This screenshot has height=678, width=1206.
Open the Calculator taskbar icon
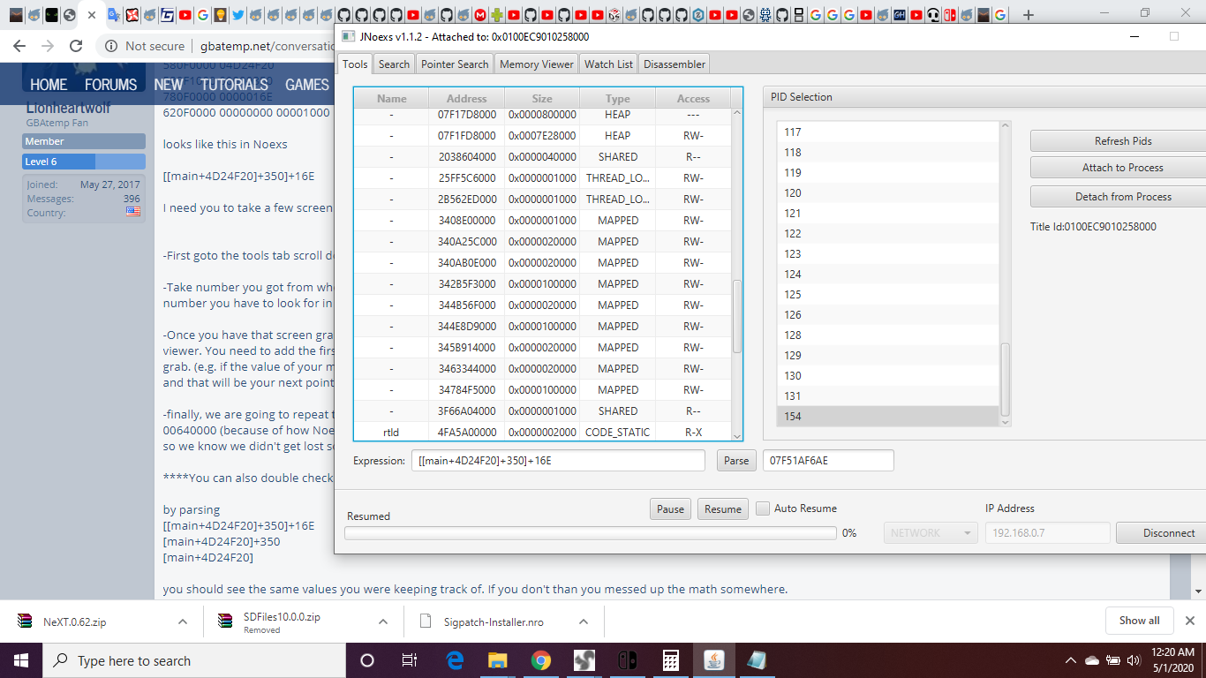[671, 660]
